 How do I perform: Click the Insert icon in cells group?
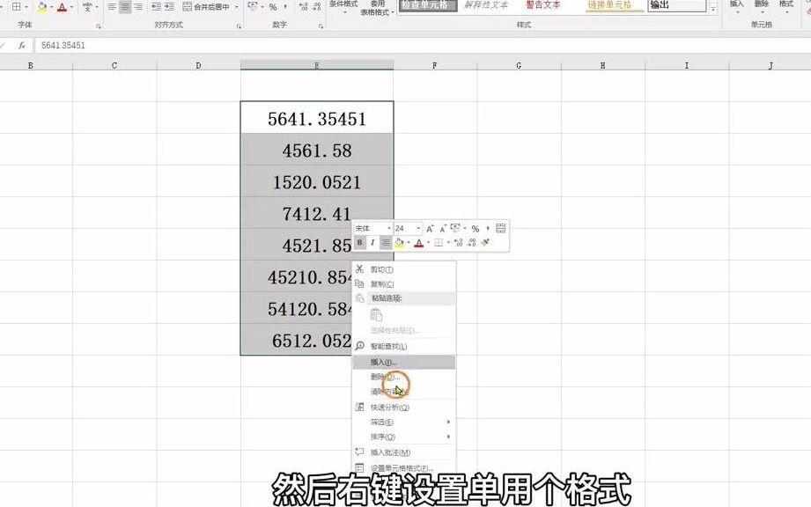tap(736, 7)
